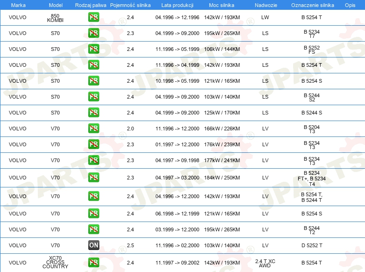Viewport: 365px width, 272px height.
Task: Click the body type 2.4 T XC AWD
Action: [265, 263]
